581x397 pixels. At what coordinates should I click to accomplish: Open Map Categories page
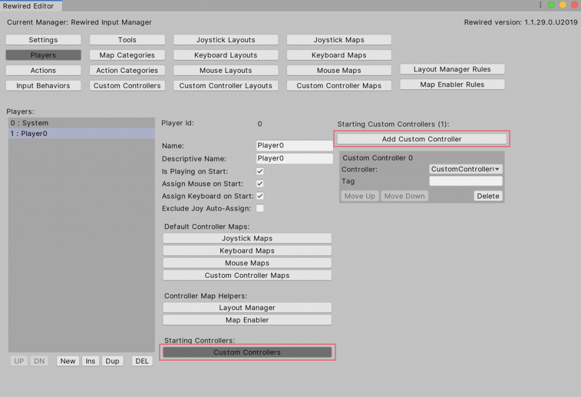(x=127, y=55)
